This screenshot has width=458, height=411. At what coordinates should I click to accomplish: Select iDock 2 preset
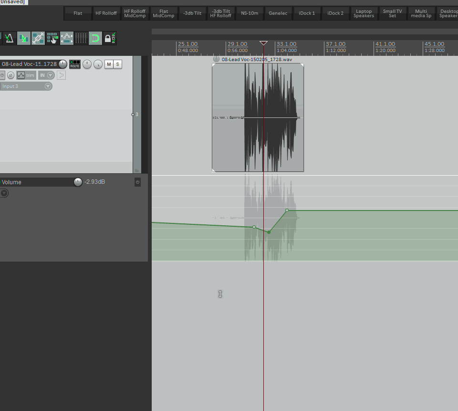[x=335, y=13]
